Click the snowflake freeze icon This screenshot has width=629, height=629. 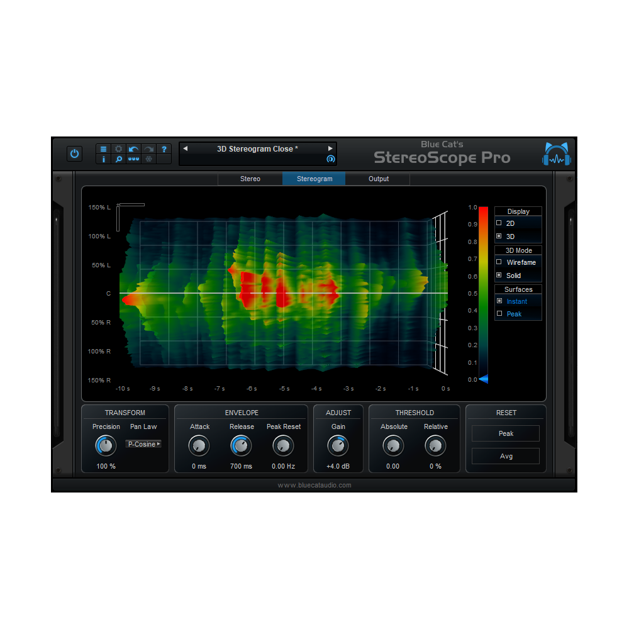click(x=148, y=159)
